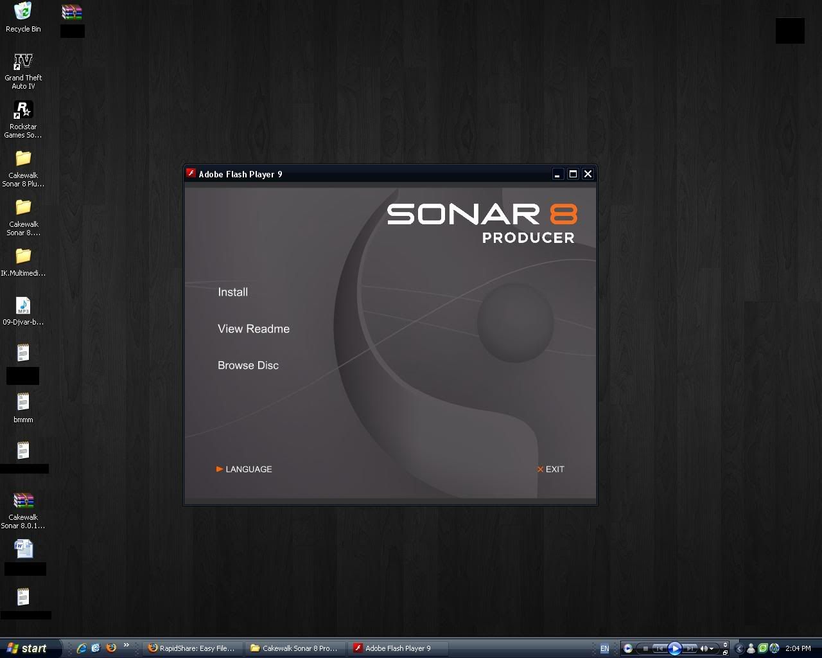Select the Word document desktop icon
Viewport: 822px width, 658px height.
(24, 549)
